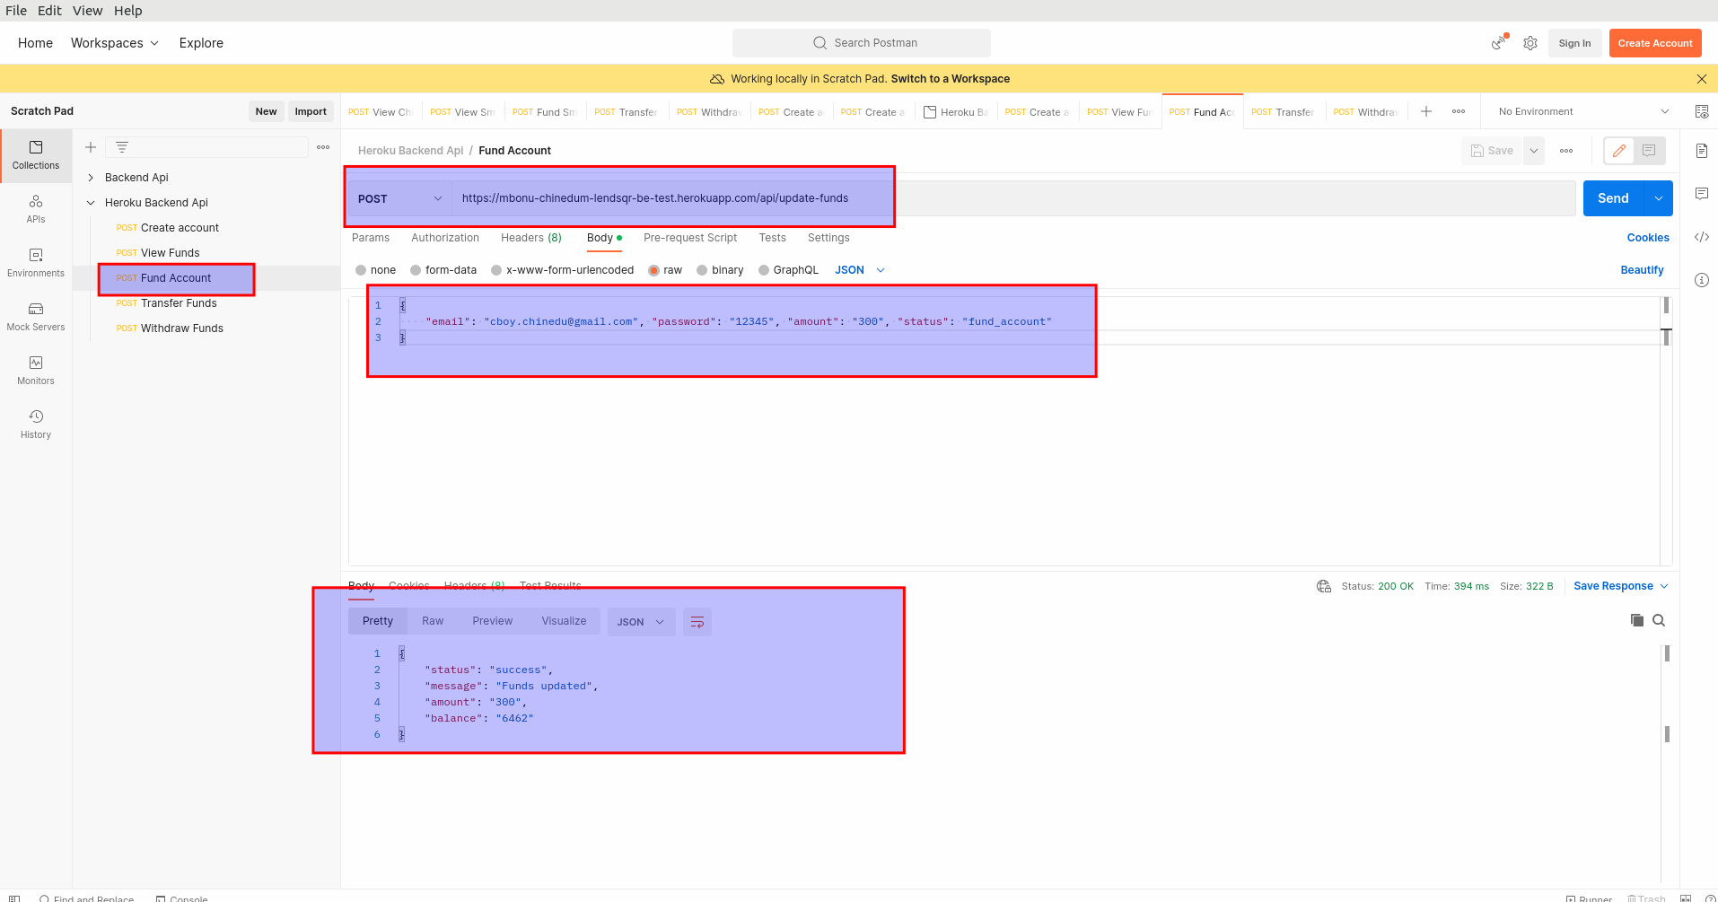The height and width of the screenshot is (902, 1718).
Task: Click the Search Postman field
Action: [x=862, y=43]
